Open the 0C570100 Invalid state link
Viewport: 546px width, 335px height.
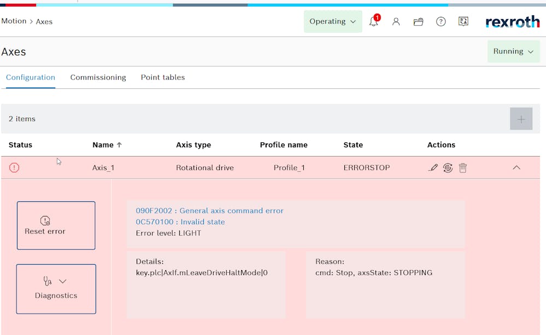(180, 222)
